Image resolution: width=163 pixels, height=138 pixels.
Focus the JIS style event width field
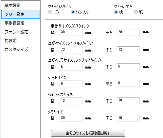[x=71, y=32]
